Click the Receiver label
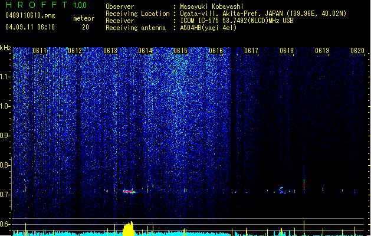The width and height of the screenshot is (371, 236). pos(120,21)
